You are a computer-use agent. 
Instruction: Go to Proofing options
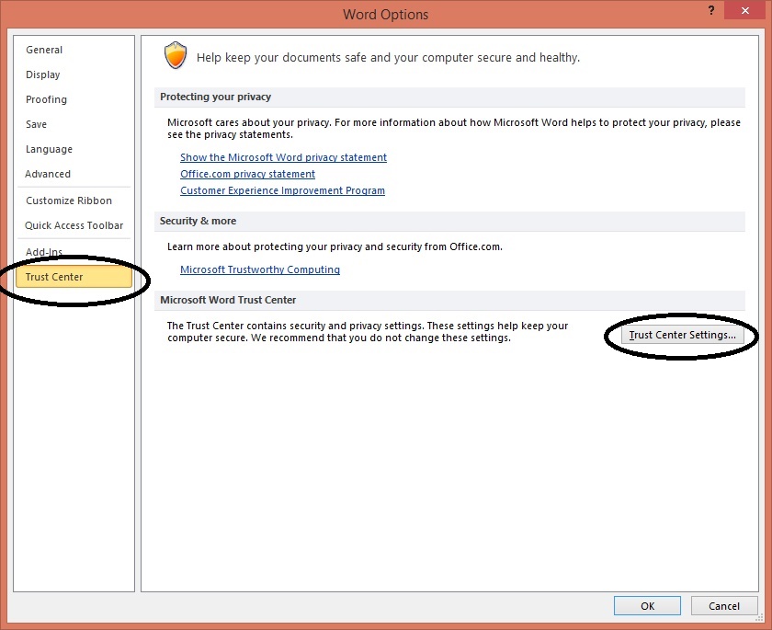coord(46,99)
